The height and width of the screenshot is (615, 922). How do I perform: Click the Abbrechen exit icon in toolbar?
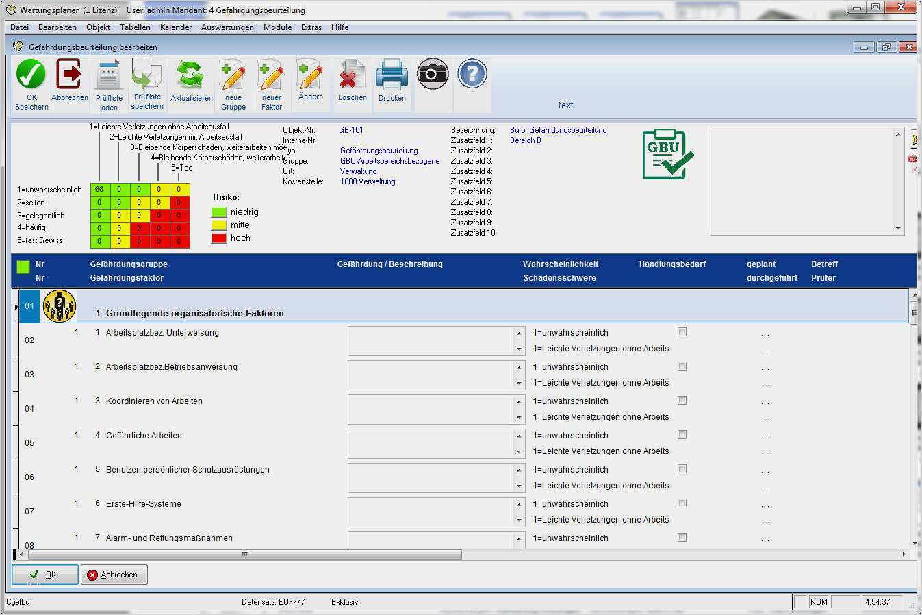click(x=69, y=74)
